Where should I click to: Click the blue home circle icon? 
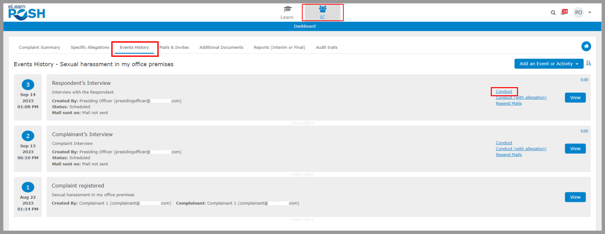586,46
